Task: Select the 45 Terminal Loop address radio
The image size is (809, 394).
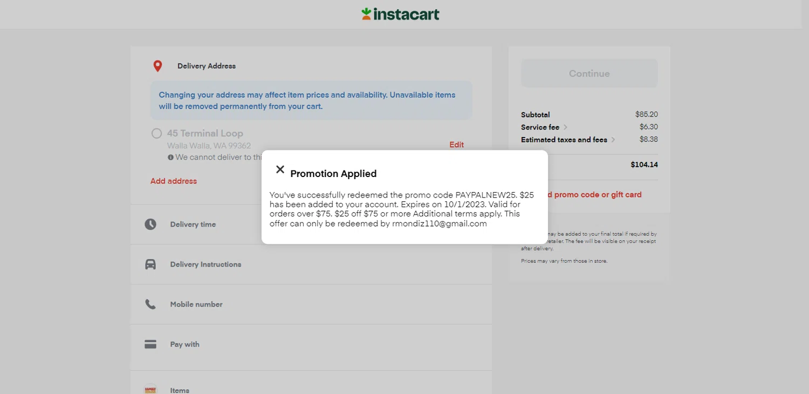Action: (x=156, y=133)
